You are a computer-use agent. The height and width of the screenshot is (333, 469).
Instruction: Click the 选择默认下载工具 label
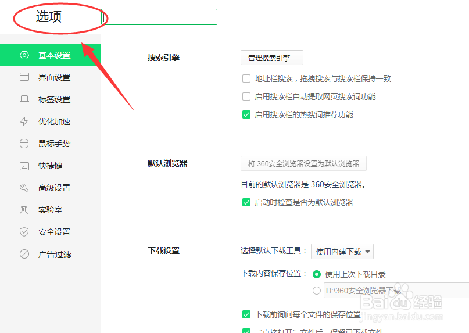click(273, 250)
